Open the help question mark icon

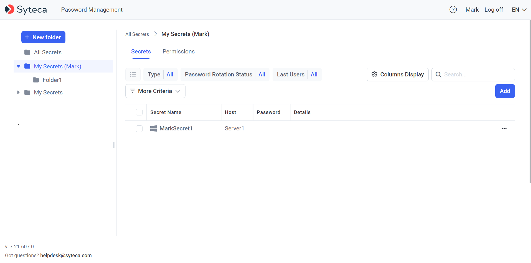pos(453,10)
